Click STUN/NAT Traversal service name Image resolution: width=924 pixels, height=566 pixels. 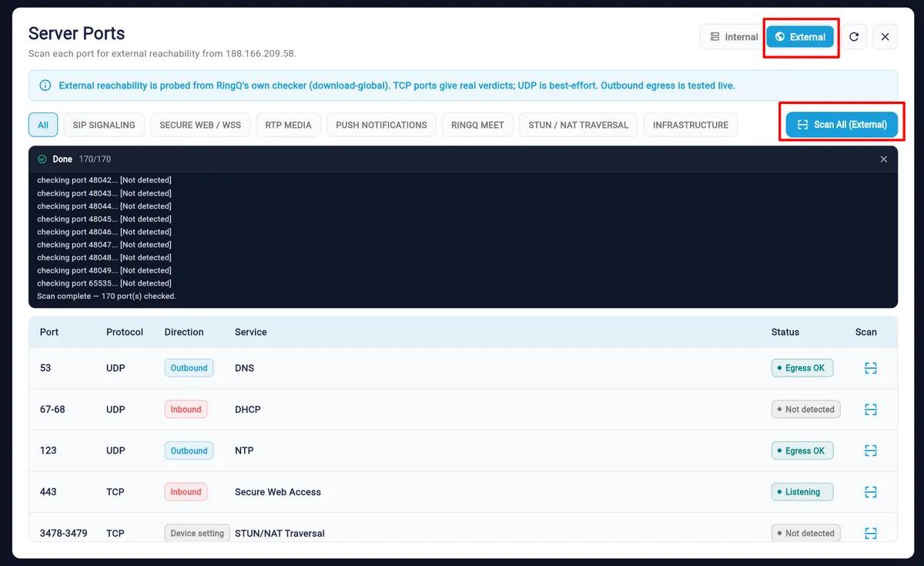280,533
